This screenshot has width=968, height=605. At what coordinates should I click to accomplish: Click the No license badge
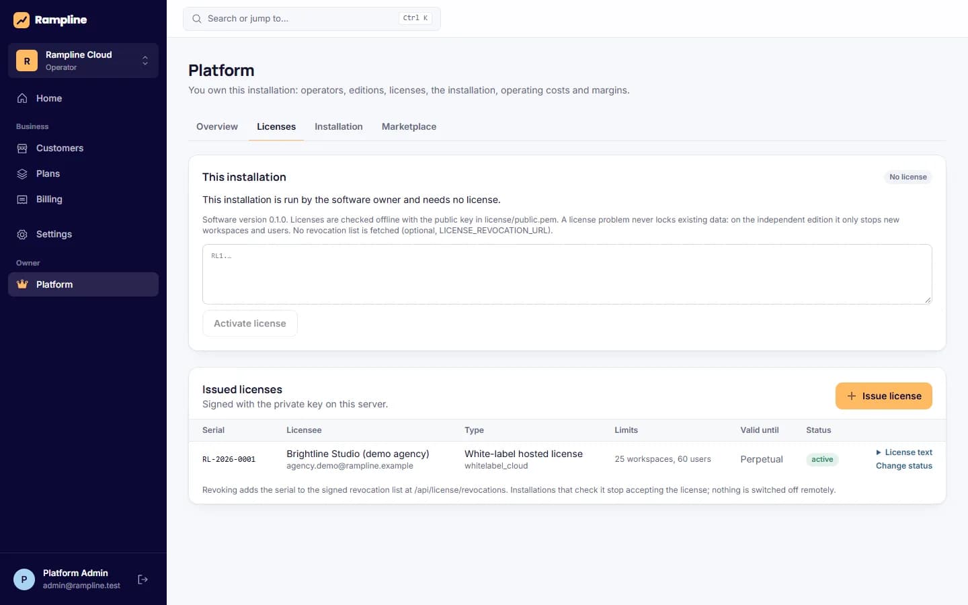(908, 177)
